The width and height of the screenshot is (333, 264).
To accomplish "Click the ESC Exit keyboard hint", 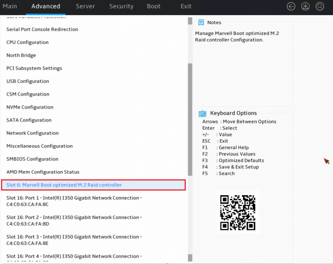I will pos(215,141).
